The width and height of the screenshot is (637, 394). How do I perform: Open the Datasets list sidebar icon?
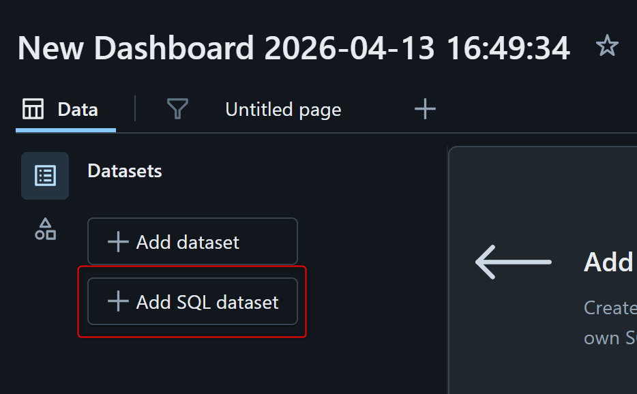point(45,176)
